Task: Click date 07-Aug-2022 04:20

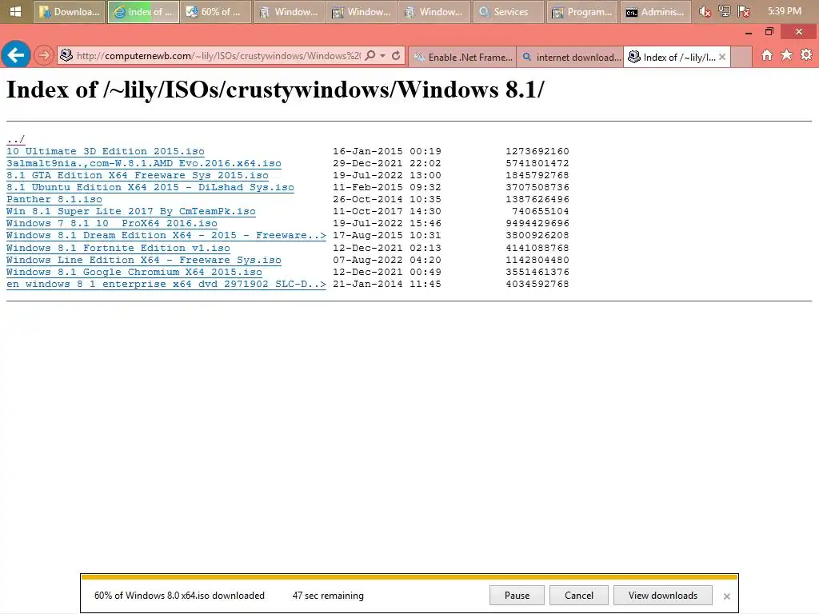Action: point(387,260)
